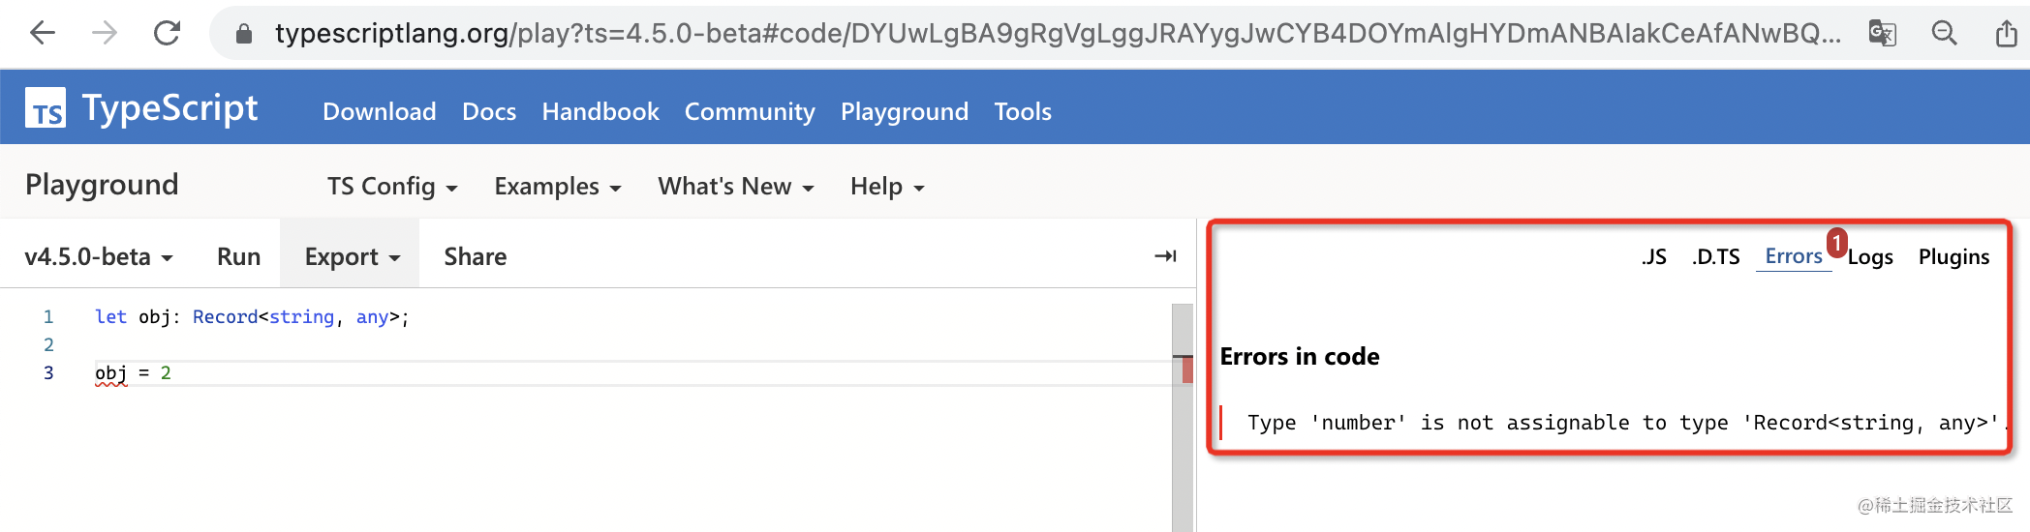The height and width of the screenshot is (532, 2030).
Task: Click the share page icon in address bar
Action: [2006, 34]
